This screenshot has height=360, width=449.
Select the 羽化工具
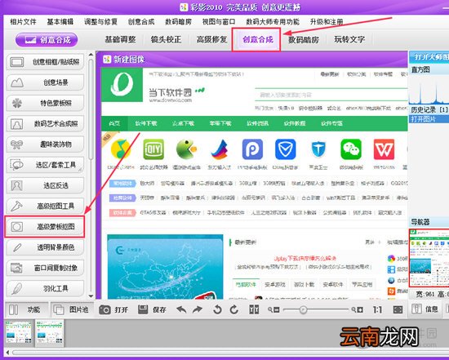[x=45, y=288]
